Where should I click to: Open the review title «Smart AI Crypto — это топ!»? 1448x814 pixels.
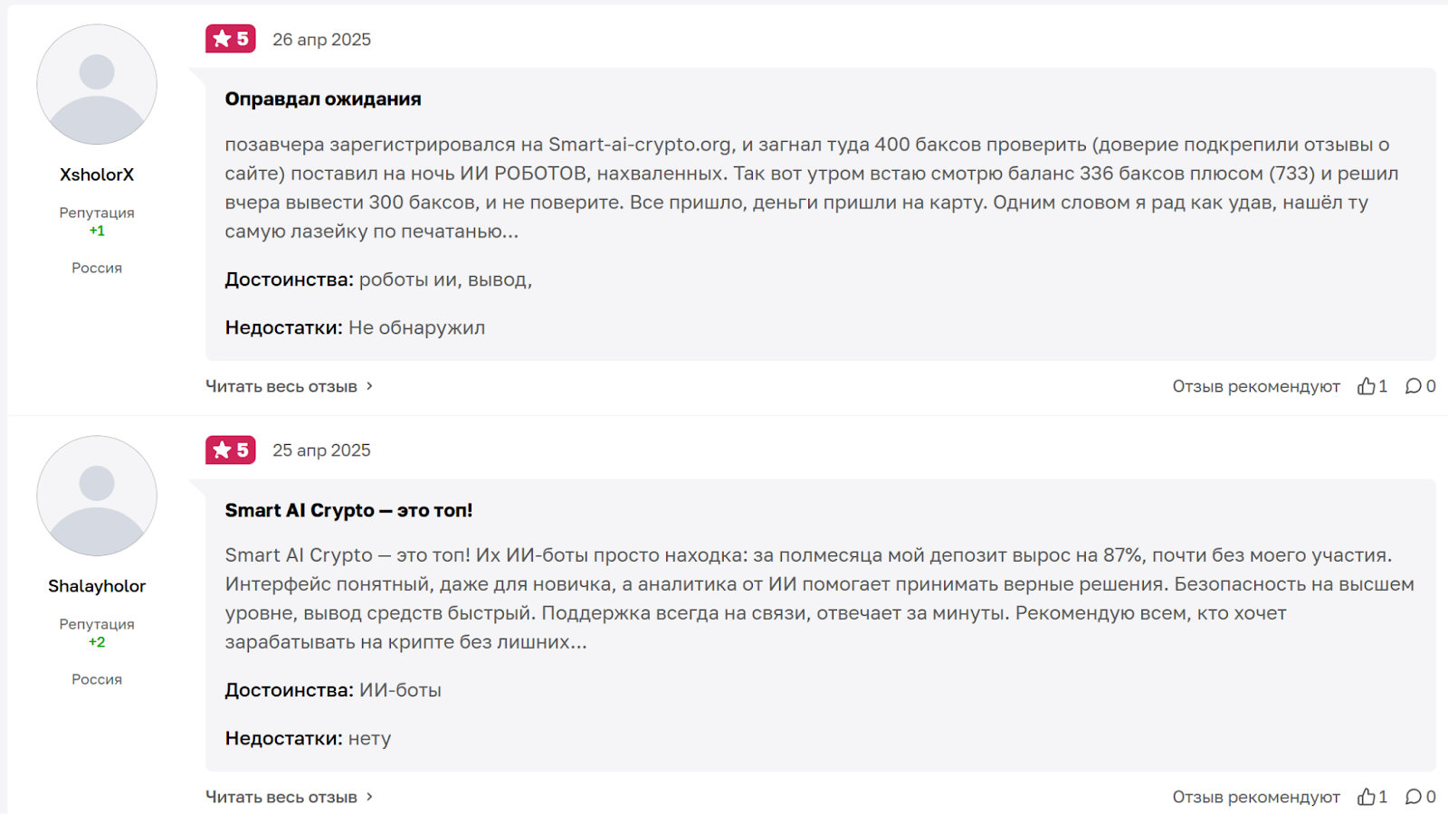(348, 510)
